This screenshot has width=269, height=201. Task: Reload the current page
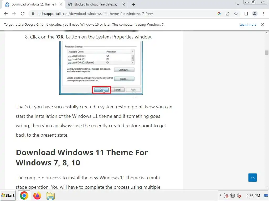click(23, 14)
